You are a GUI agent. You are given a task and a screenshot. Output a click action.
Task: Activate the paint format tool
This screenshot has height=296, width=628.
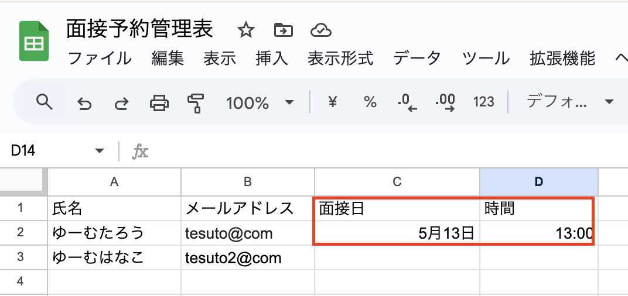195,104
